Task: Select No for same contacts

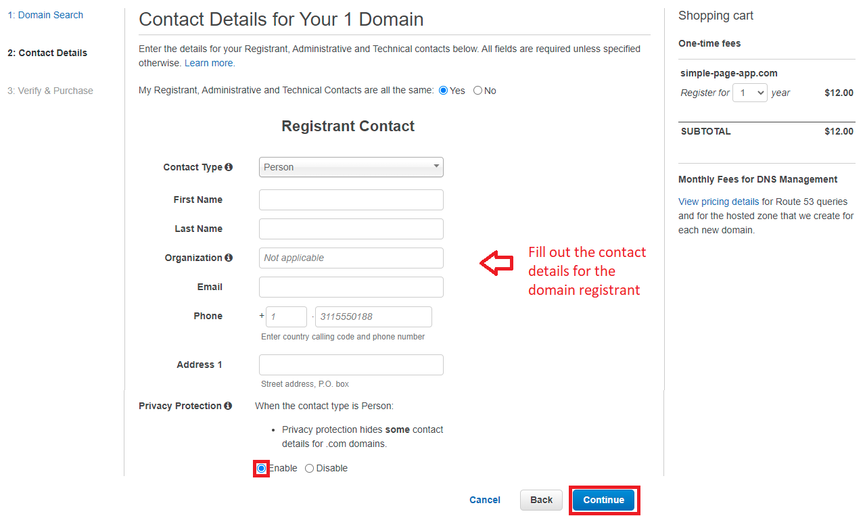Action: tap(478, 91)
